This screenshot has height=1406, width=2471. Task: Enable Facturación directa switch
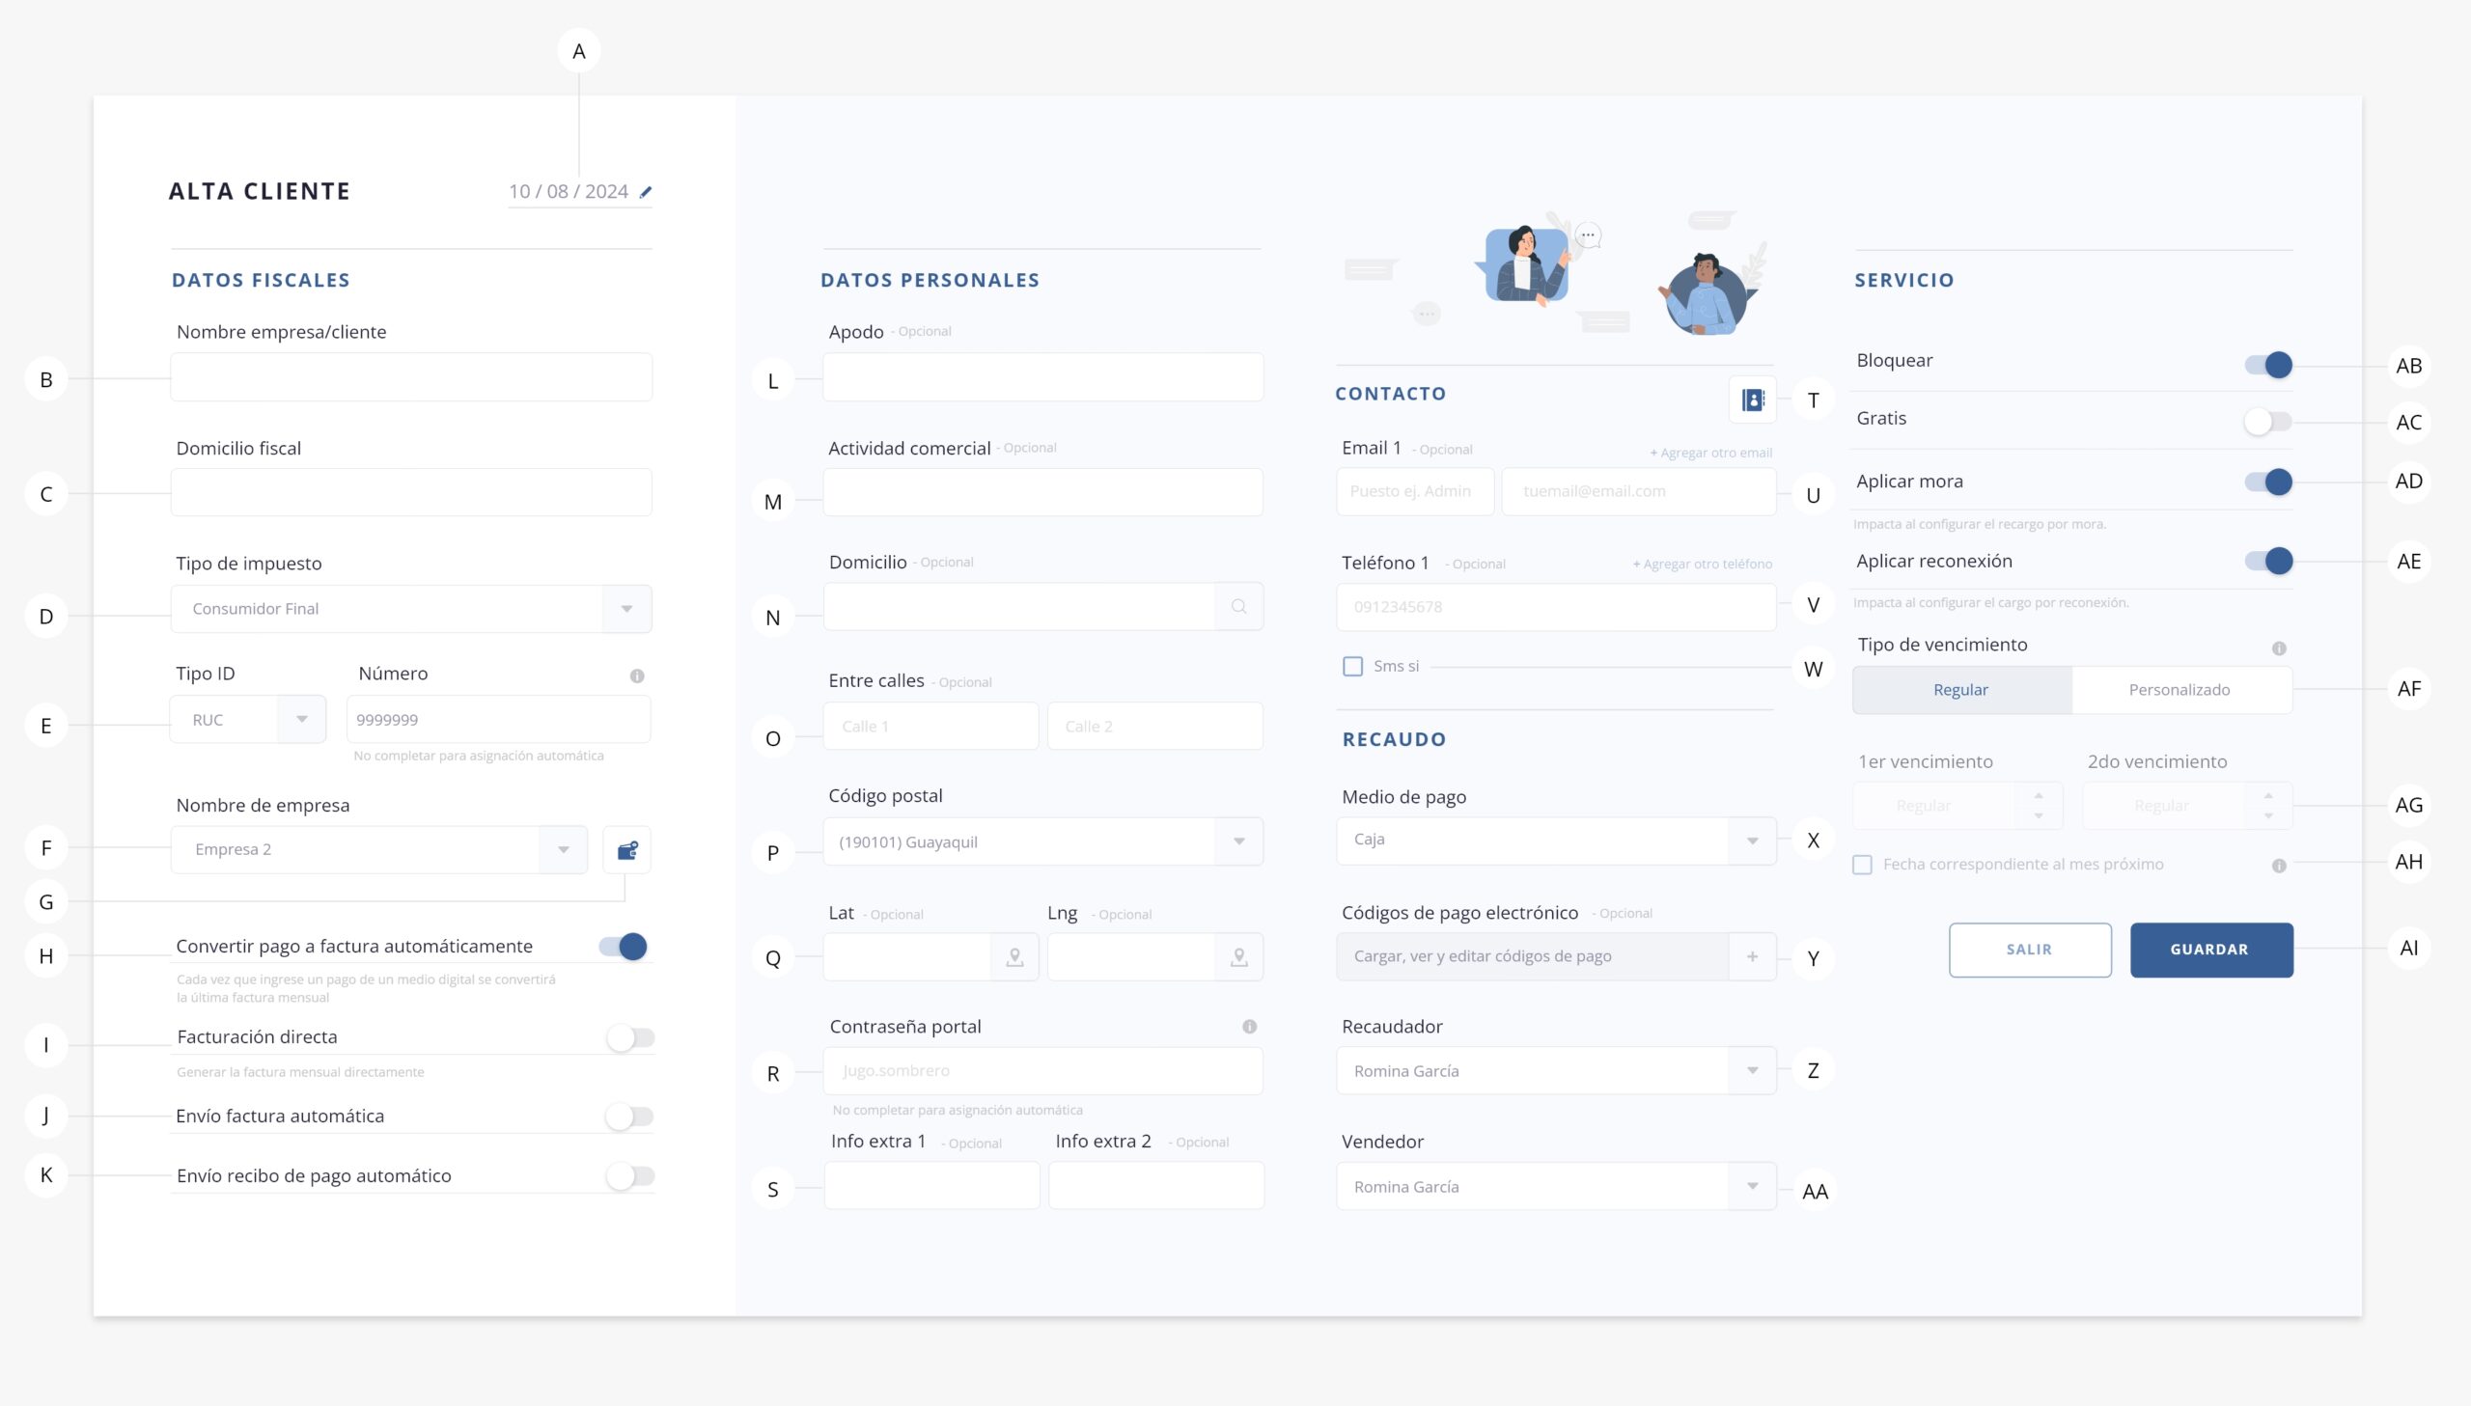click(630, 1038)
